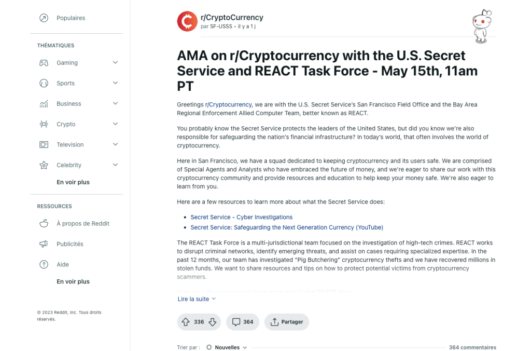Viewport: 531px width, 351px height.
Task: Click the r/CryptoCurrency community avatar
Action: click(187, 21)
